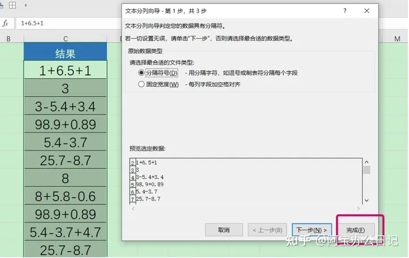Click preview row 98.9+0.89 in wizard
The height and width of the screenshot is (258, 409).
pyautogui.click(x=149, y=184)
